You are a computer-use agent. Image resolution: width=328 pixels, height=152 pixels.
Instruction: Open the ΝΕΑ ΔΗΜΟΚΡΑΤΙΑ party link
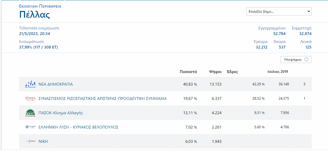point(55,84)
